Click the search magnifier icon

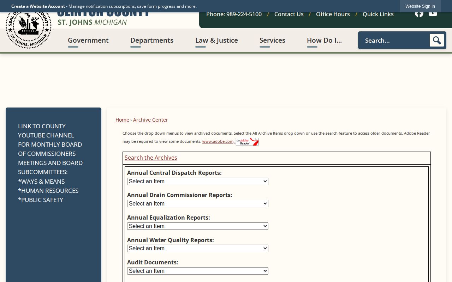[436, 40]
